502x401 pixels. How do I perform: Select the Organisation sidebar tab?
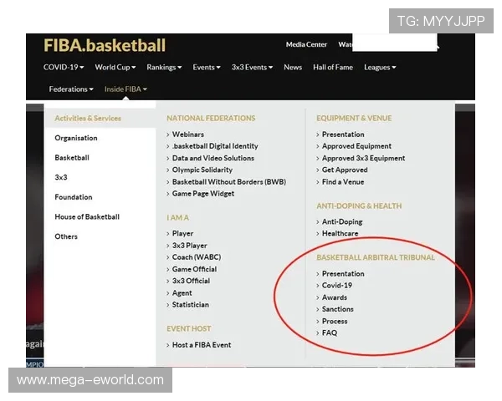coord(76,138)
